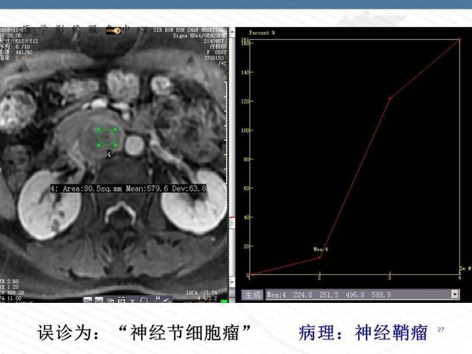Click the curve data point above image 2

pyautogui.click(x=319, y=257)
